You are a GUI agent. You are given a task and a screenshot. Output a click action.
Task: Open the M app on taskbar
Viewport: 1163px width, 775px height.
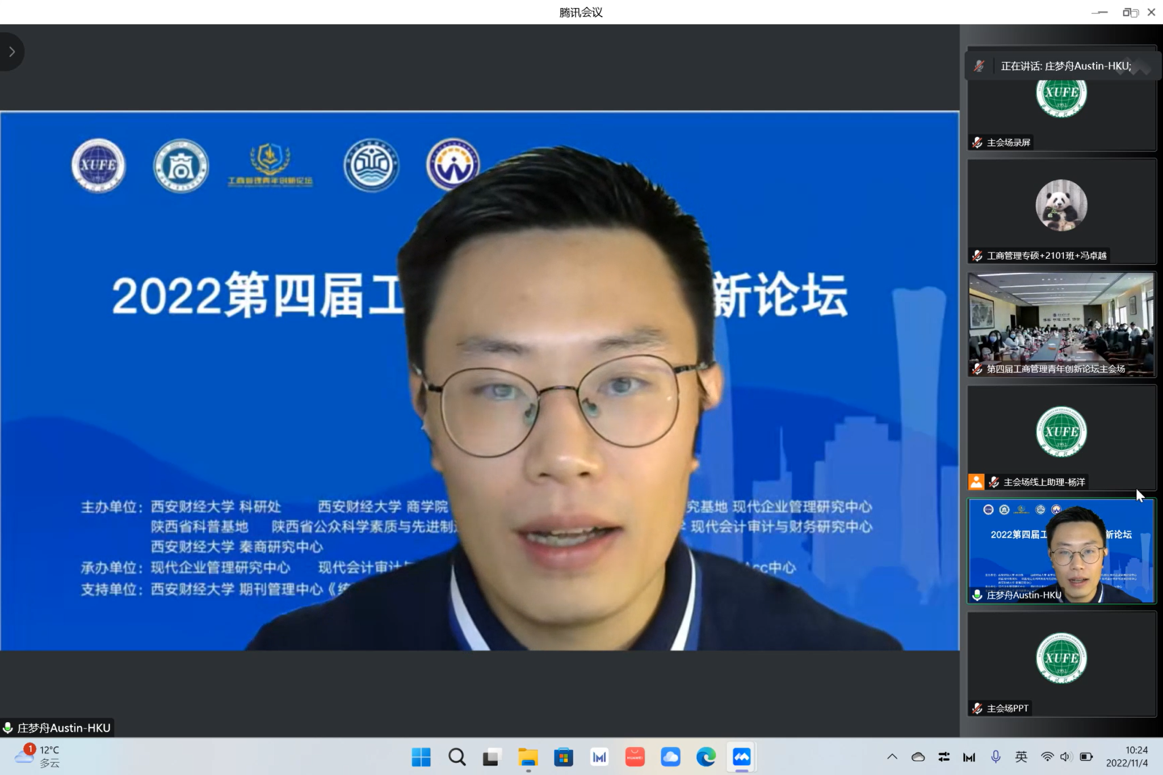tap(599, 757)
